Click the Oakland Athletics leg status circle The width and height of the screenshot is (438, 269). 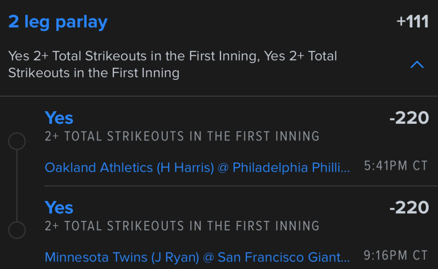point(17,141)
